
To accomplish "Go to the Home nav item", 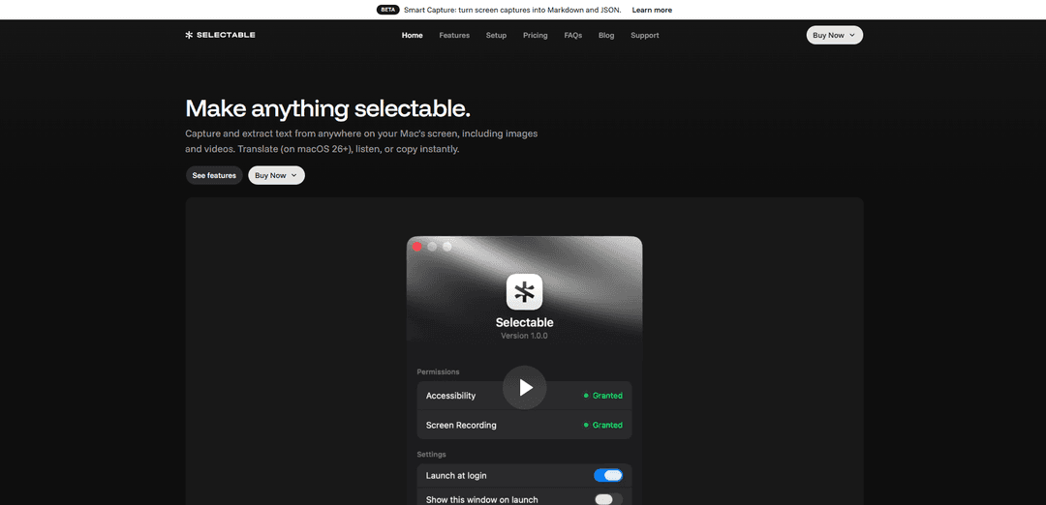I will (413, 35).
